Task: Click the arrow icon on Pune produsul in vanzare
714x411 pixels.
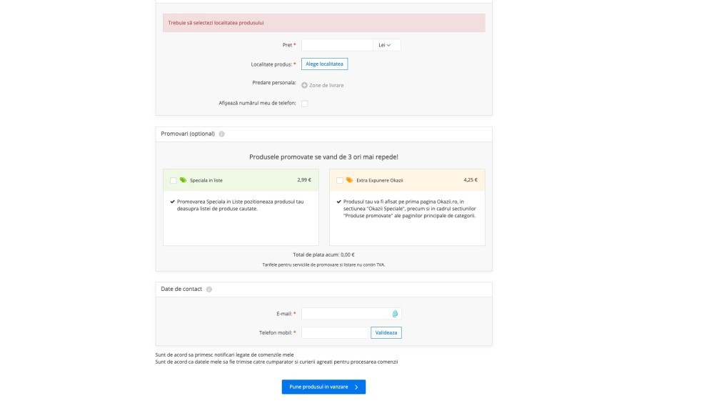Action: click(x=356, y=387)
